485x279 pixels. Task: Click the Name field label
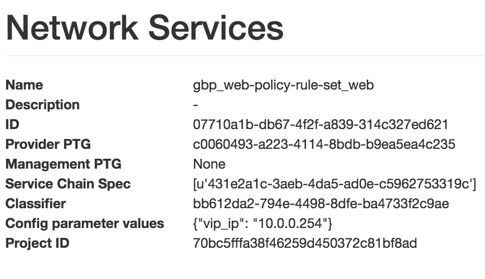tap(24, 85)
